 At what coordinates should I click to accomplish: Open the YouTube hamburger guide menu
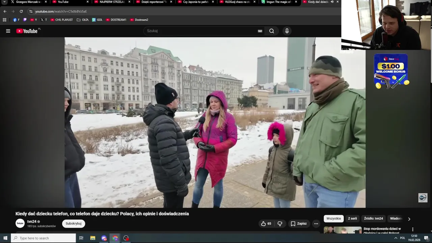tap(8, 31)
